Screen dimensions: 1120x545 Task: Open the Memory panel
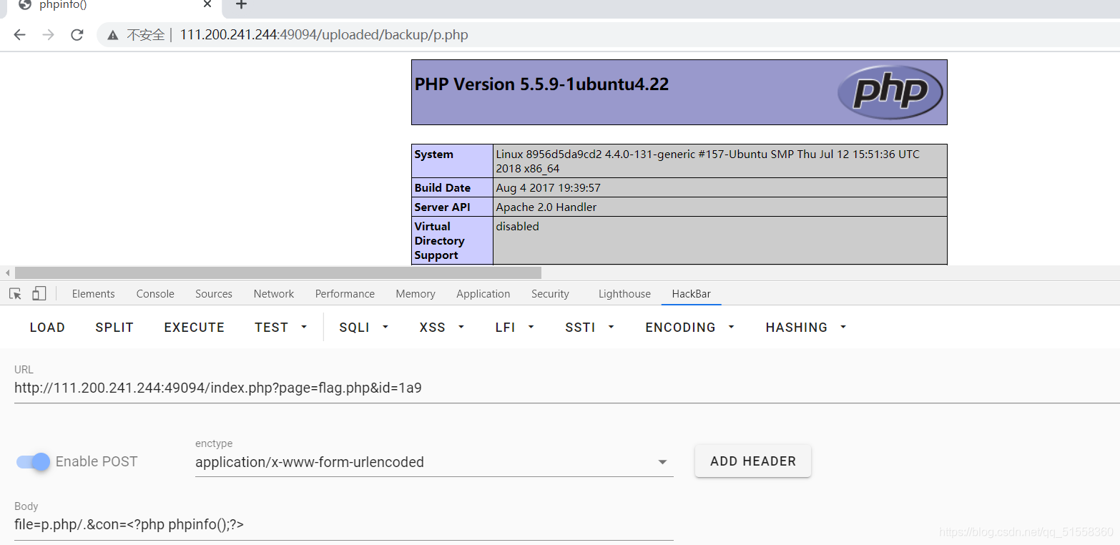coord(416,294)
